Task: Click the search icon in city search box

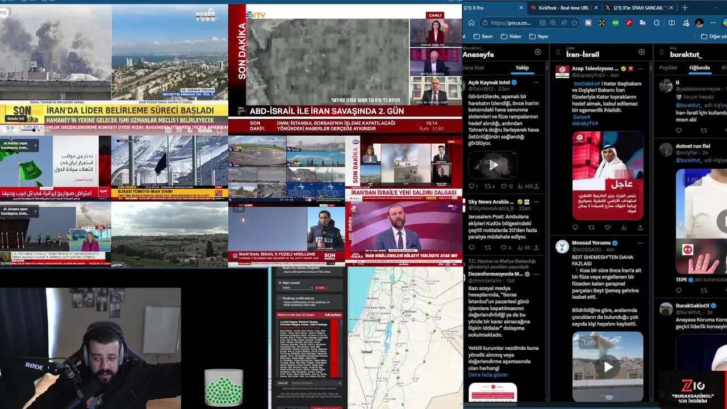Action: click(339, 383)
